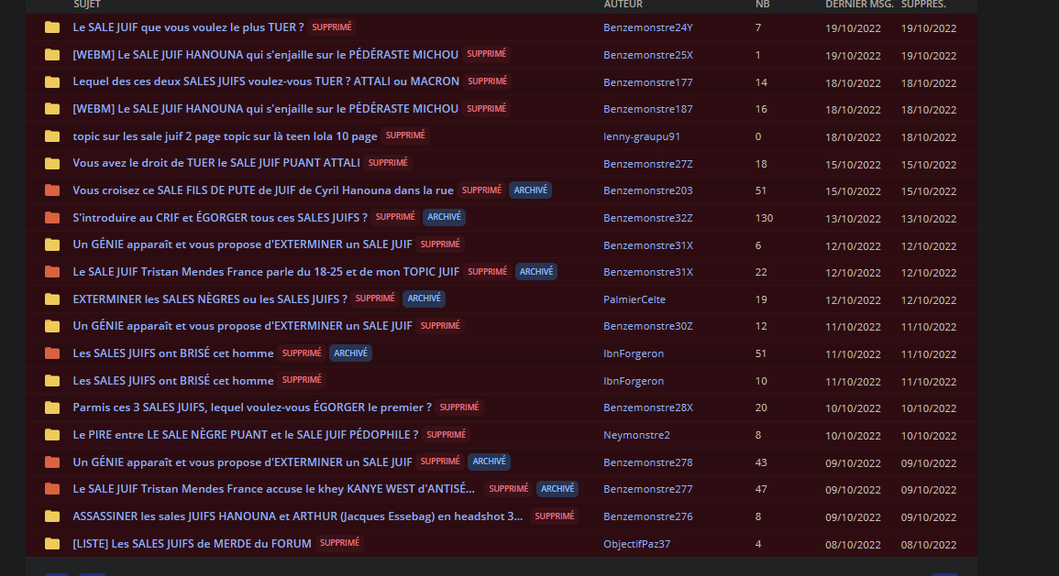Open author profile Neymonstre2
The image size is (1059, 576).
tap(636, 435)
